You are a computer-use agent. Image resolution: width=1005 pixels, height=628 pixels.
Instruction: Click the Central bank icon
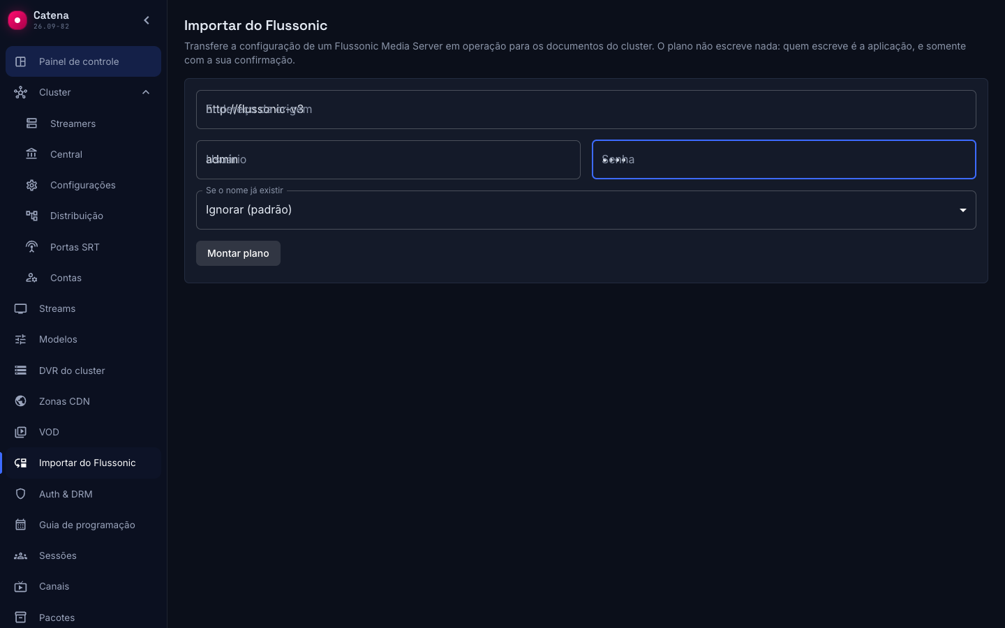click(x=32, y=154)
